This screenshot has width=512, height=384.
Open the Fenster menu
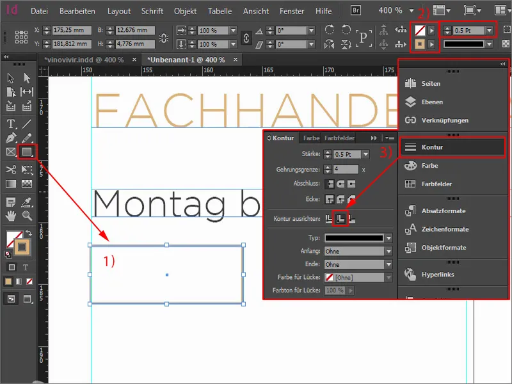coord(292,11)
